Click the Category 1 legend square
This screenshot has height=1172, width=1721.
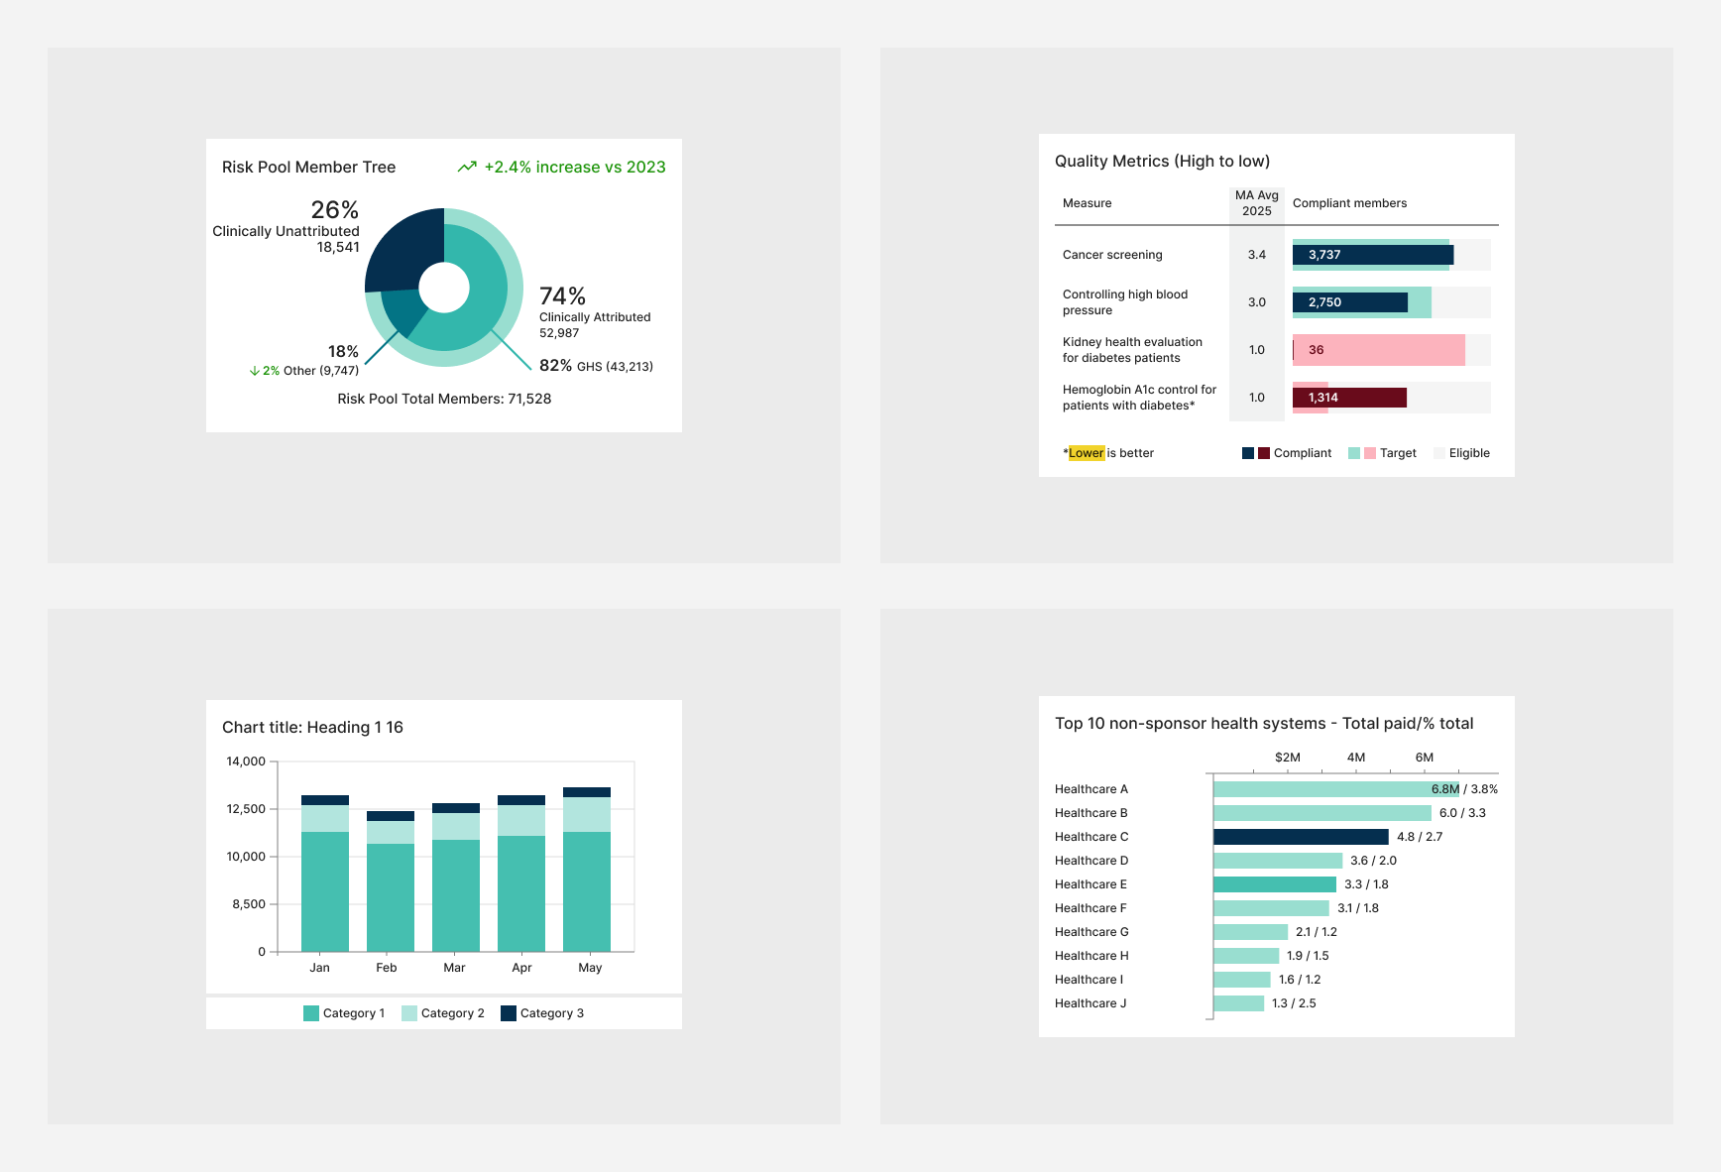click(x=310, y=1012)
